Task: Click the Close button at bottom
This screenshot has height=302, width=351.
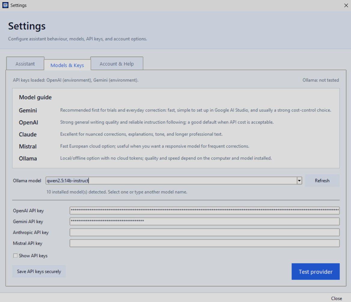Action: [x=337, y=298]
